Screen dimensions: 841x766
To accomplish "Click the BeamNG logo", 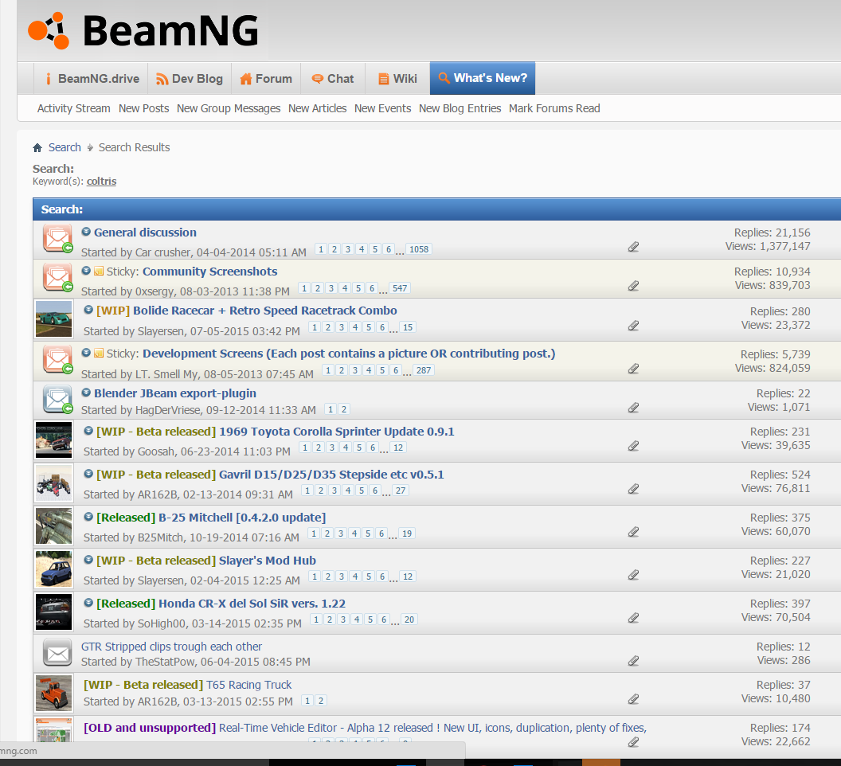I will point(143,30).
